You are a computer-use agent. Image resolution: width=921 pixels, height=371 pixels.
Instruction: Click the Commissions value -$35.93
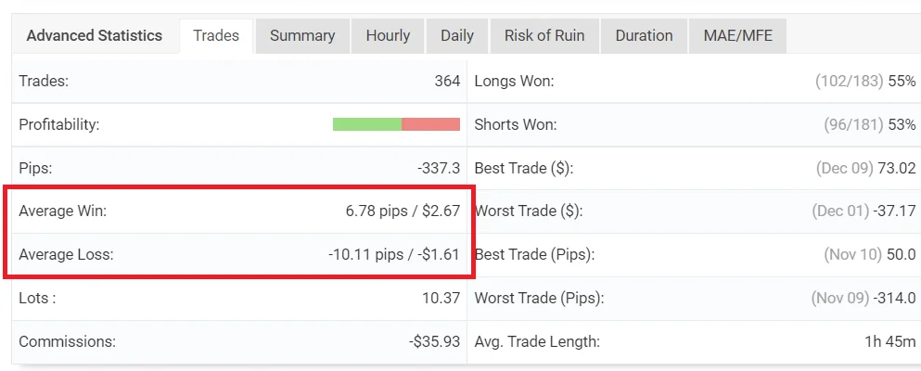tap(435, 341)
